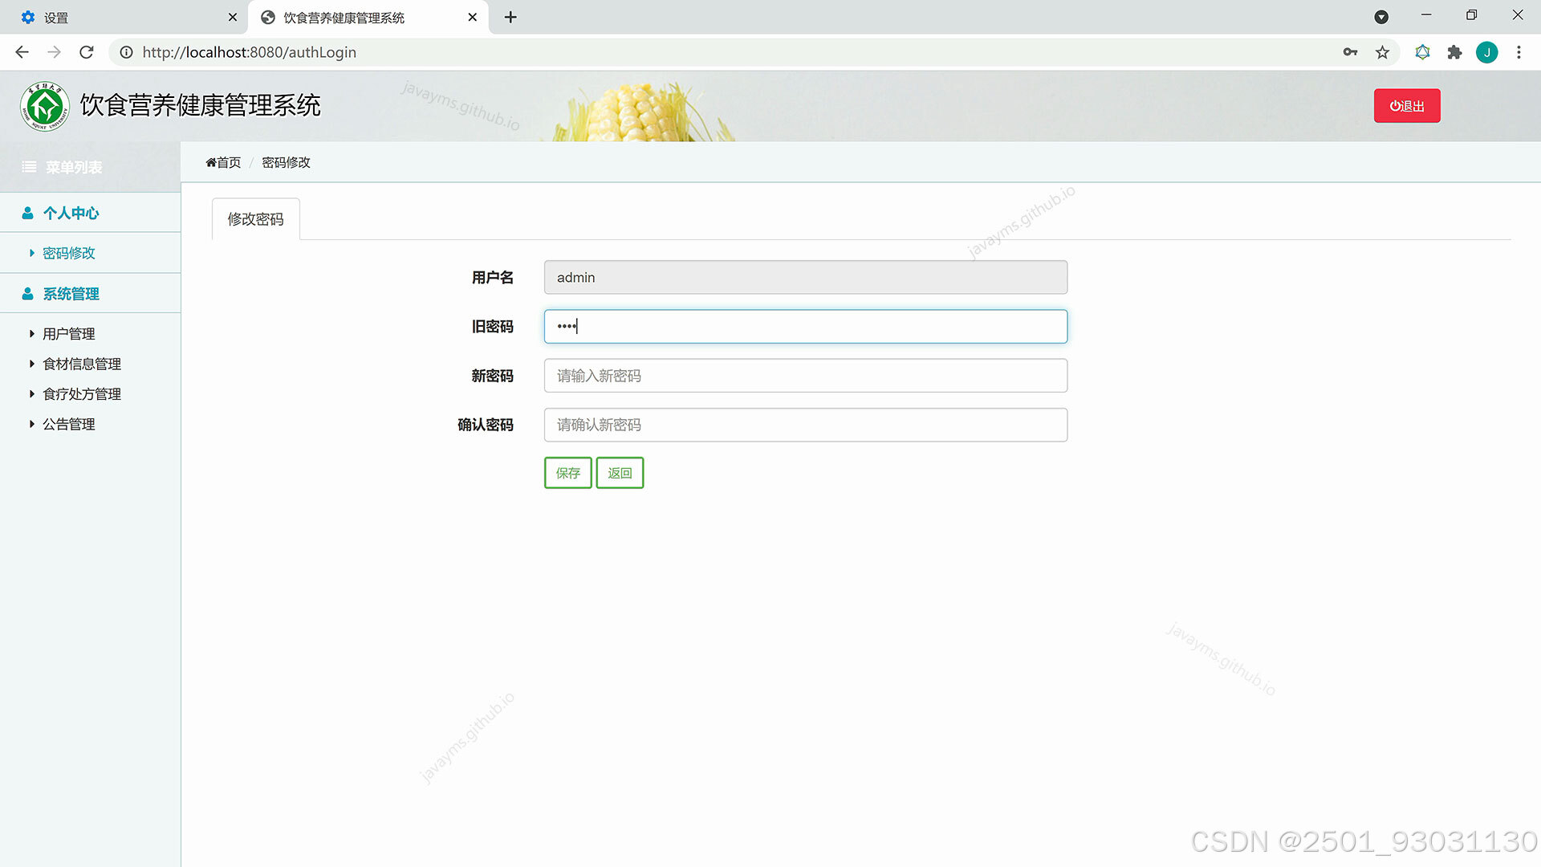This screenshot has height=867, width=1541.
Task: Click the 用户名 field showing admin
Action: [x=805, y=277]
